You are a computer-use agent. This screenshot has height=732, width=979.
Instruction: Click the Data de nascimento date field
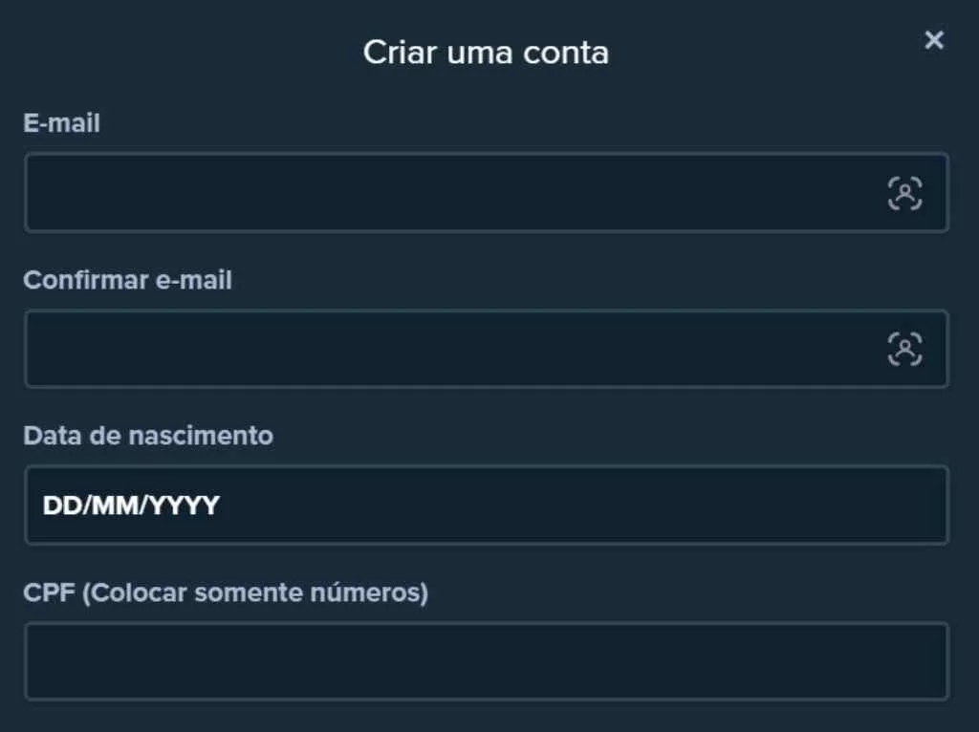click(478, 506)
